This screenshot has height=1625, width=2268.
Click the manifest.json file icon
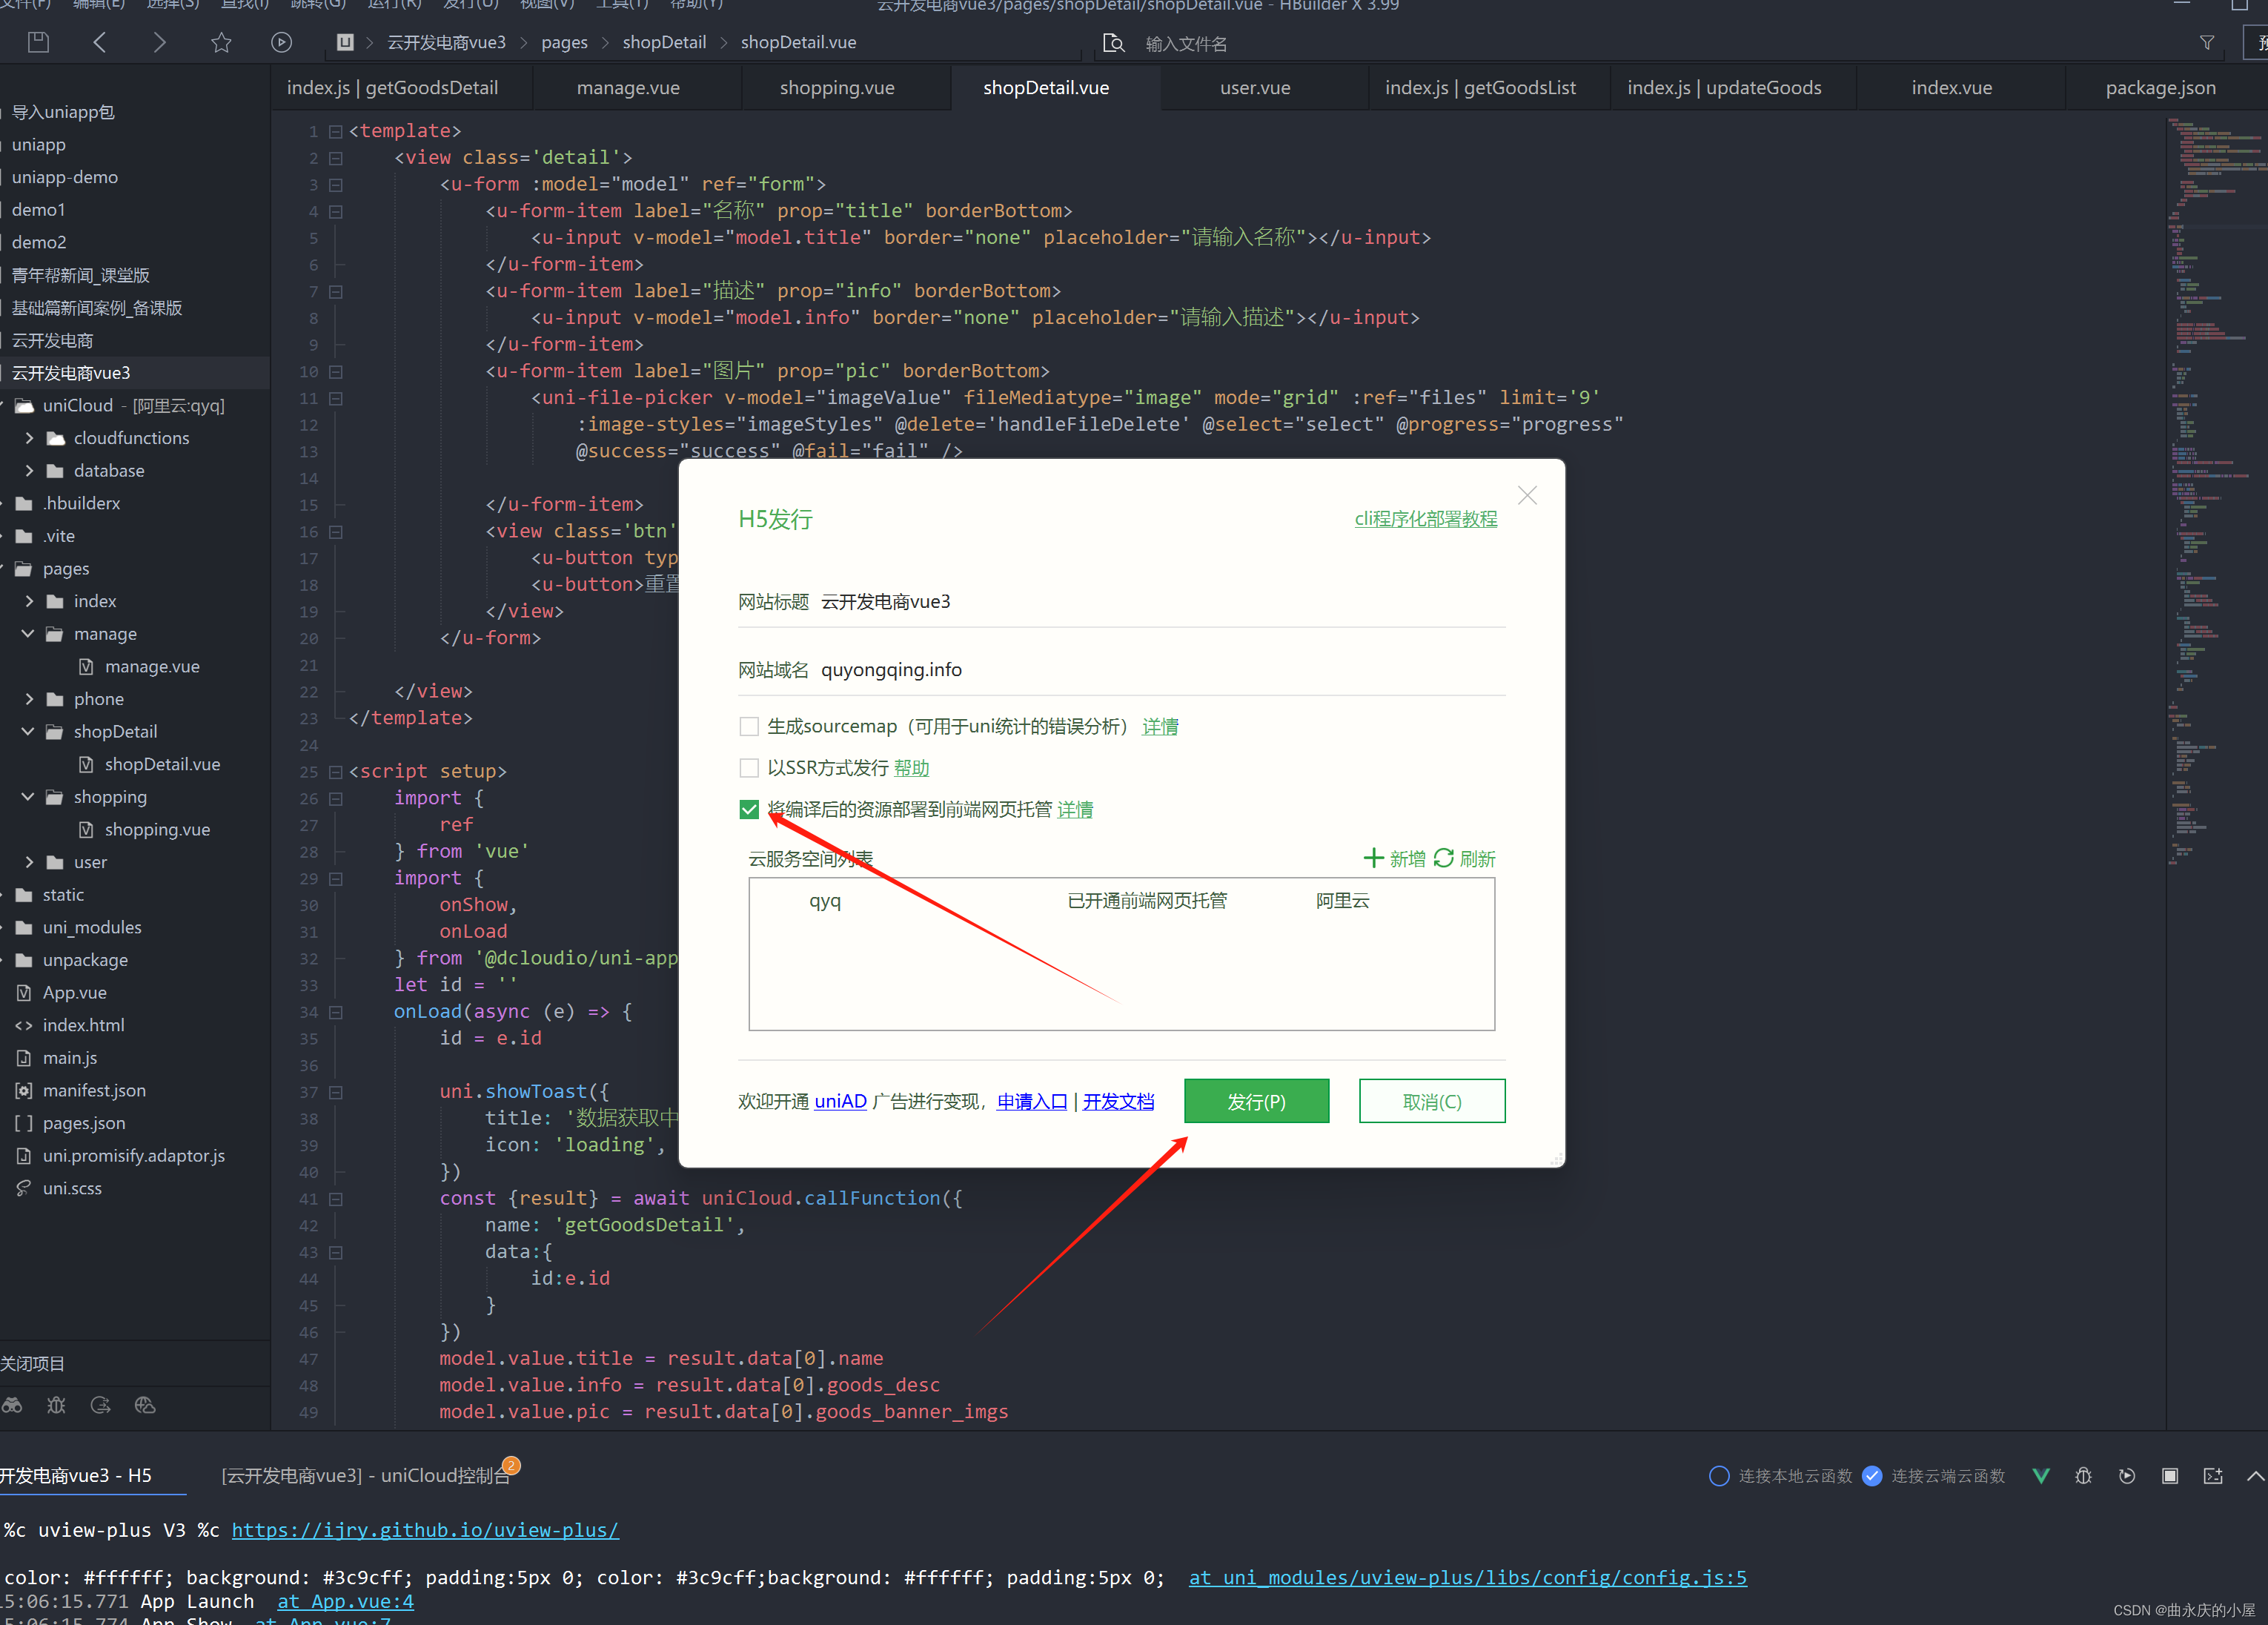(x=23, y=1090)
